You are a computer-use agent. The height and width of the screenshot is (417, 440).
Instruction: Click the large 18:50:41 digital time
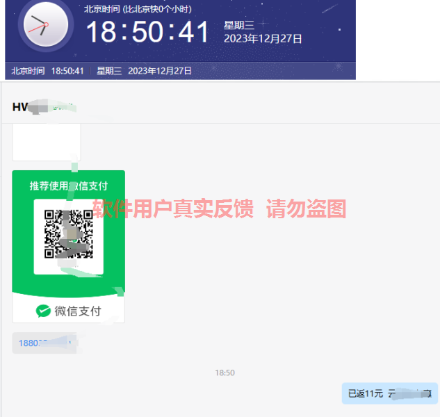[147, 32]
